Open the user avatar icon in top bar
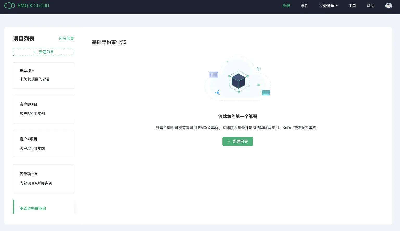This screenshot has height=231, width=400. [x=389, y=5]
